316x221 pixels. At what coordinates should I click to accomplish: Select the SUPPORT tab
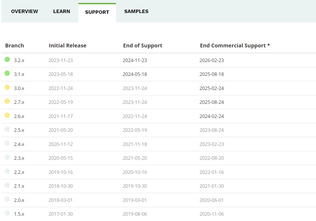click(x=97, y=12)
